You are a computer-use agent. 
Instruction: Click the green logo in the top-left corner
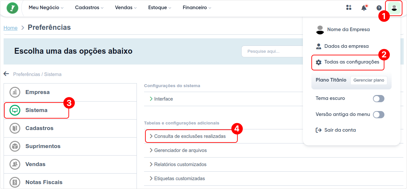tap(12, 8)
